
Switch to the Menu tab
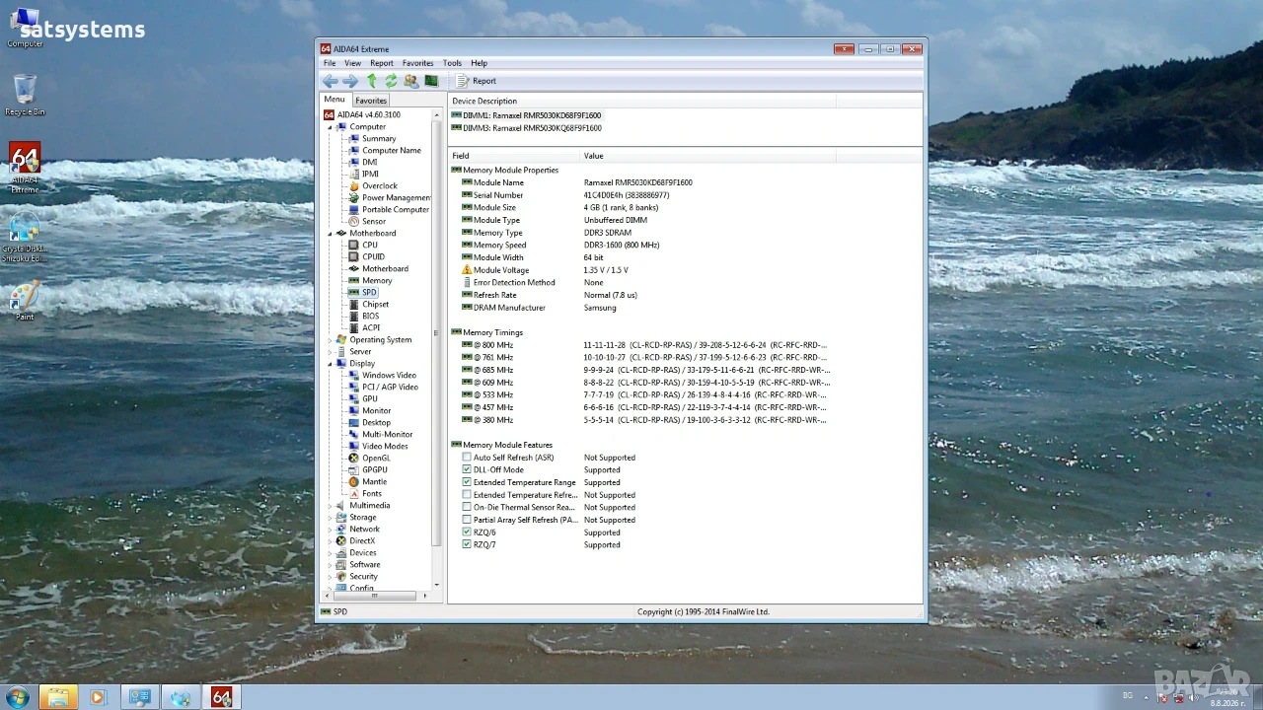pos(334,100)
